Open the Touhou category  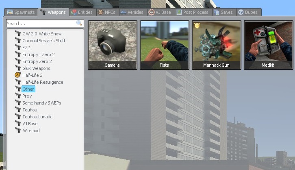30,110
